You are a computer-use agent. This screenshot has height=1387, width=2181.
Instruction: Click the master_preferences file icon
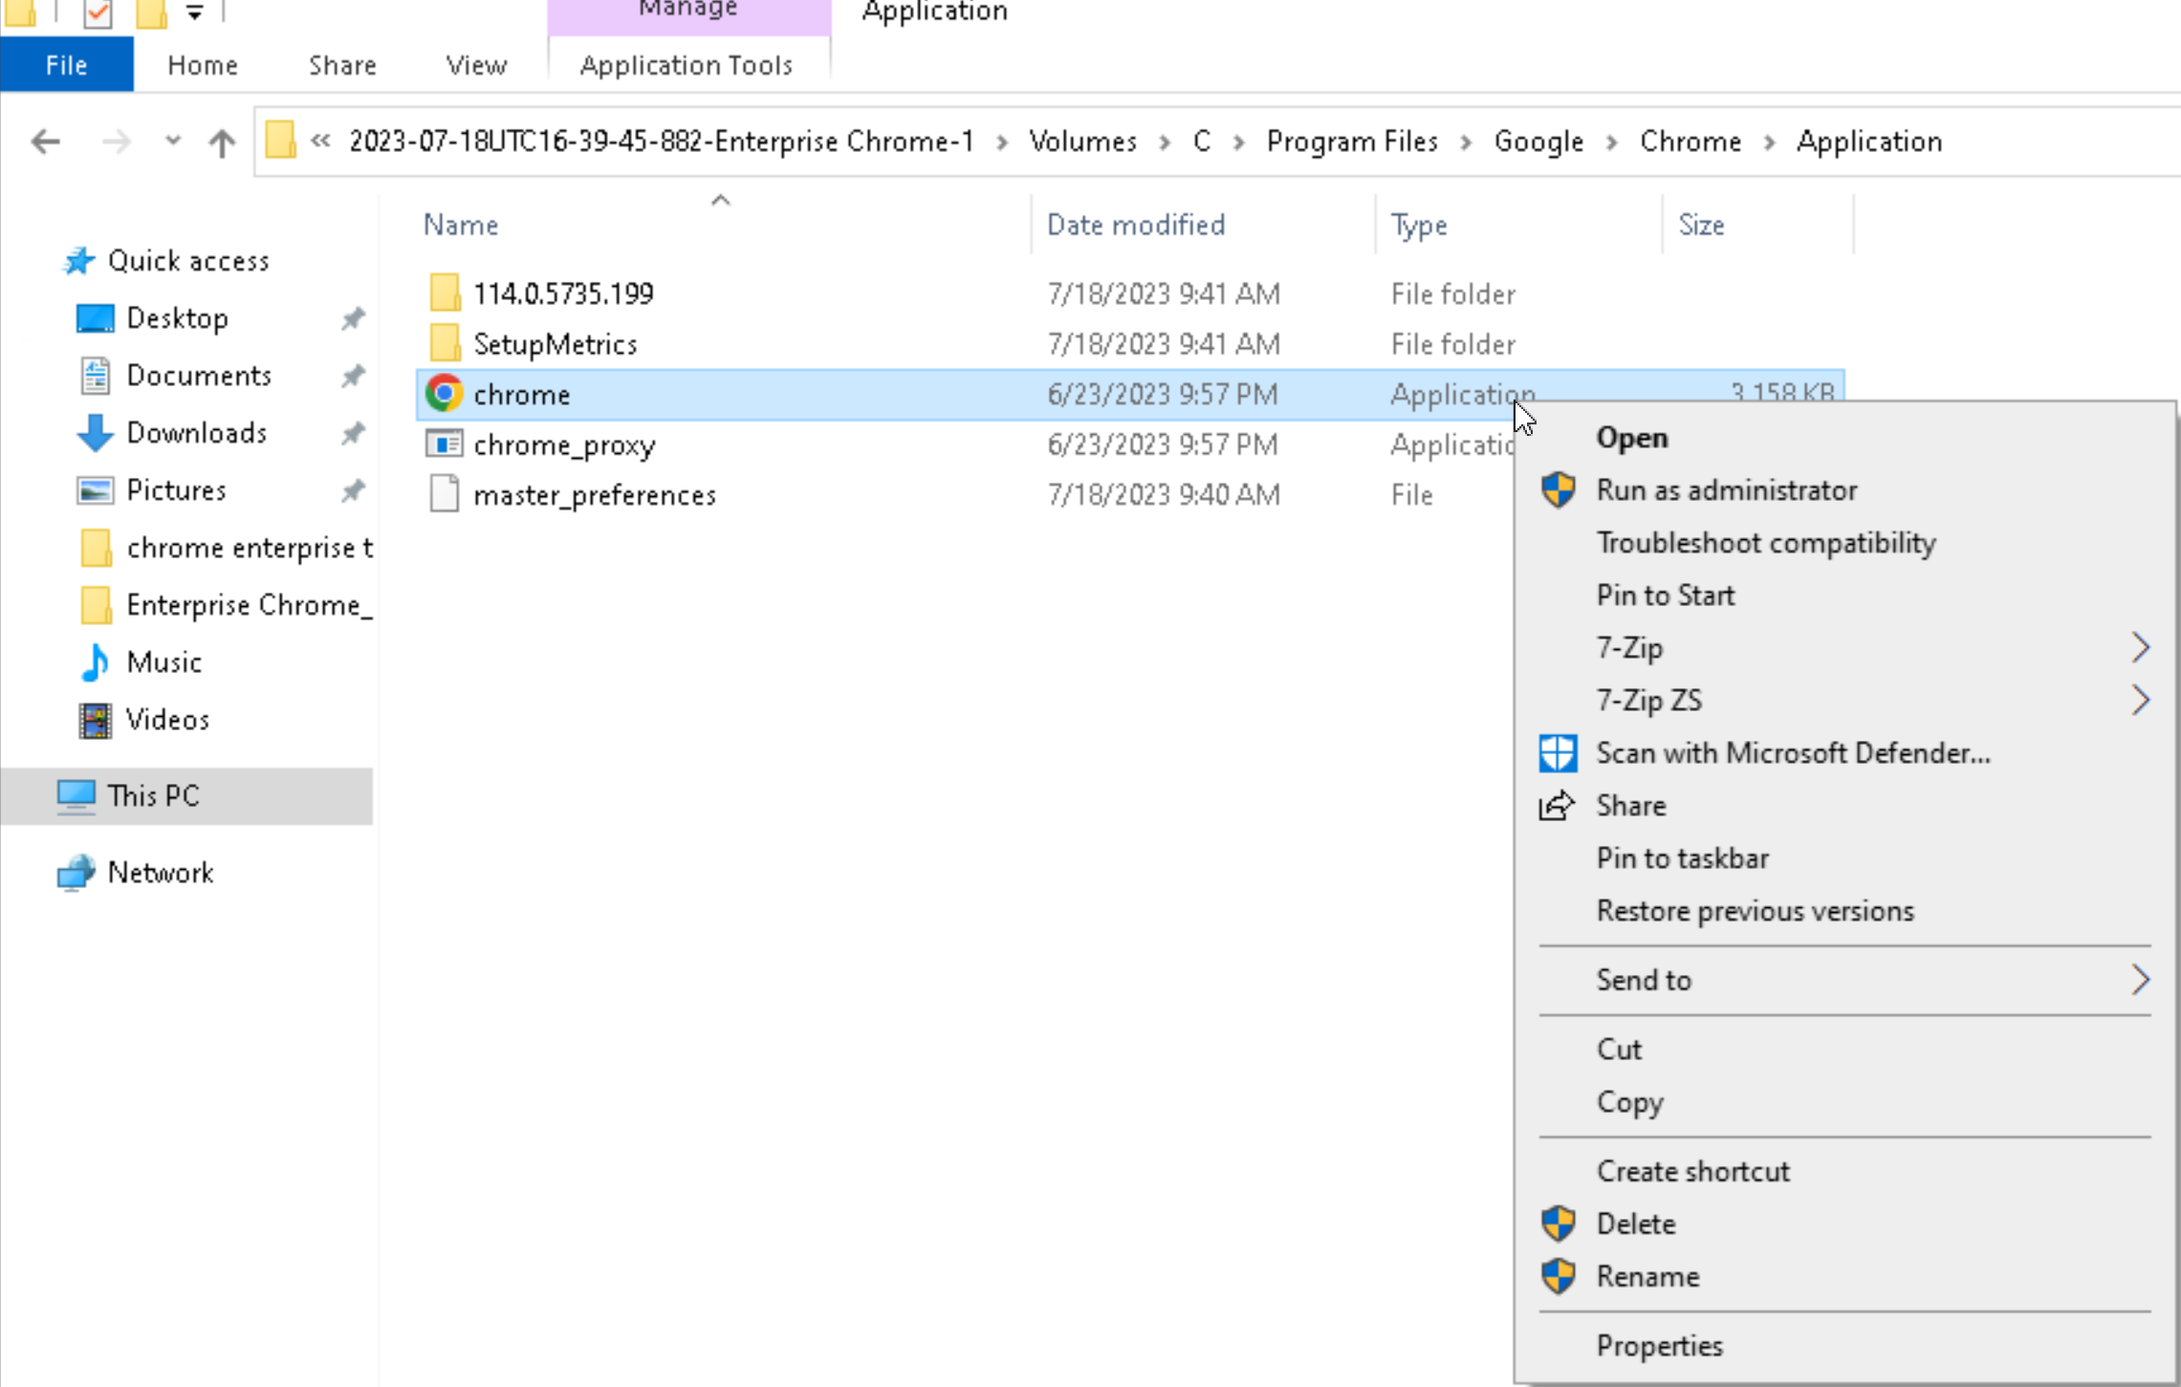point(444,494)
